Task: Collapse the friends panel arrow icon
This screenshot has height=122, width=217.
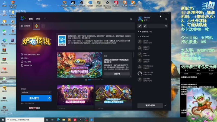Action: point(165,105)
